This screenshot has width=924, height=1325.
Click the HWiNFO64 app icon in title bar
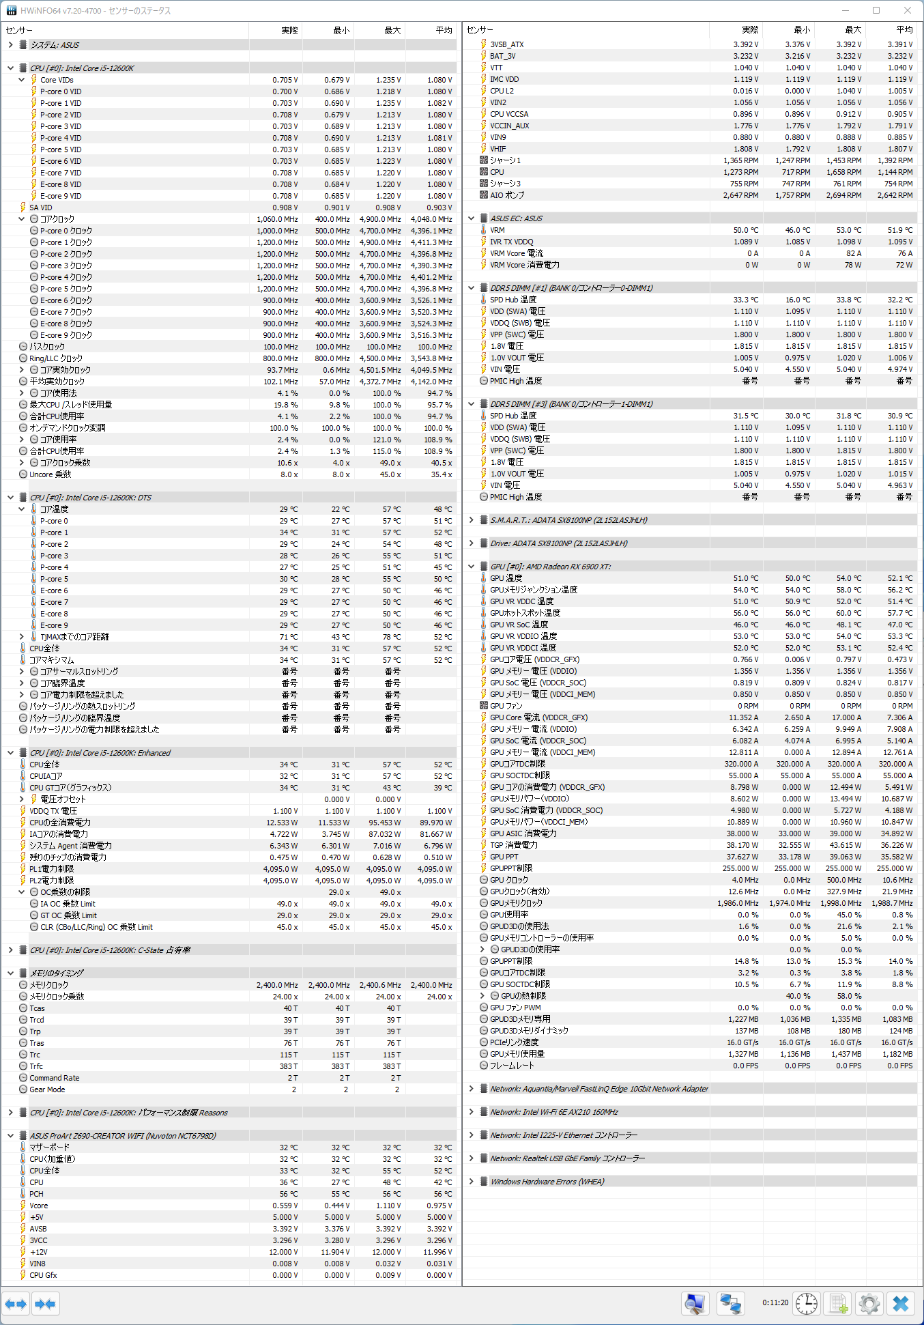click(x=11, y=10)
